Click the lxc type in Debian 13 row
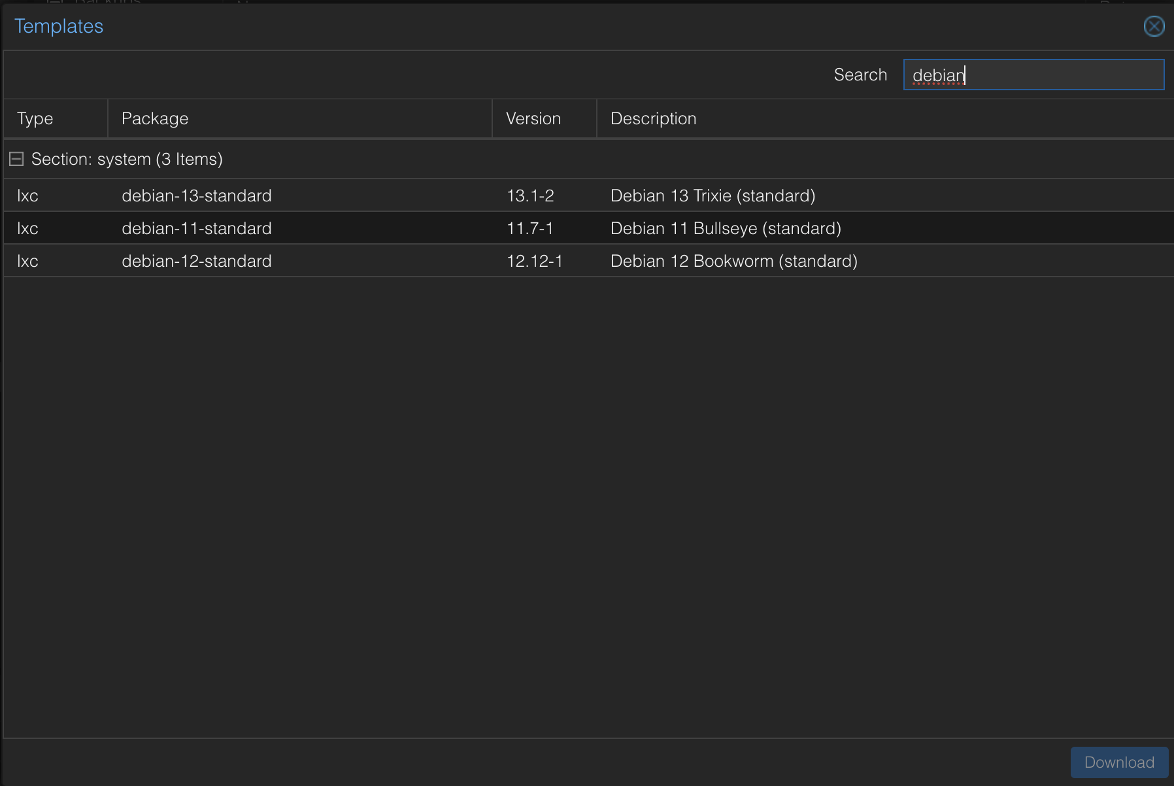The width and height of the screenshot is (1174, 786). click(x=27, y=196)
